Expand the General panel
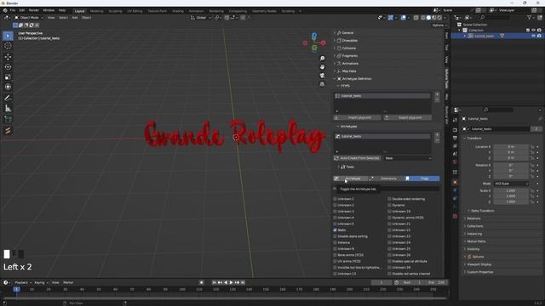This screenshot has height=306, width=545. (347, 33)
